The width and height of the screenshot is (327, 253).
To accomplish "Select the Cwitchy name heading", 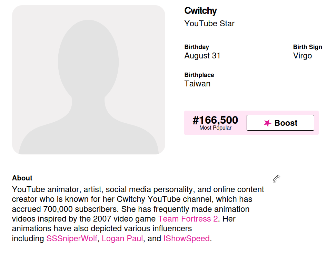I will tap(200, 11).
